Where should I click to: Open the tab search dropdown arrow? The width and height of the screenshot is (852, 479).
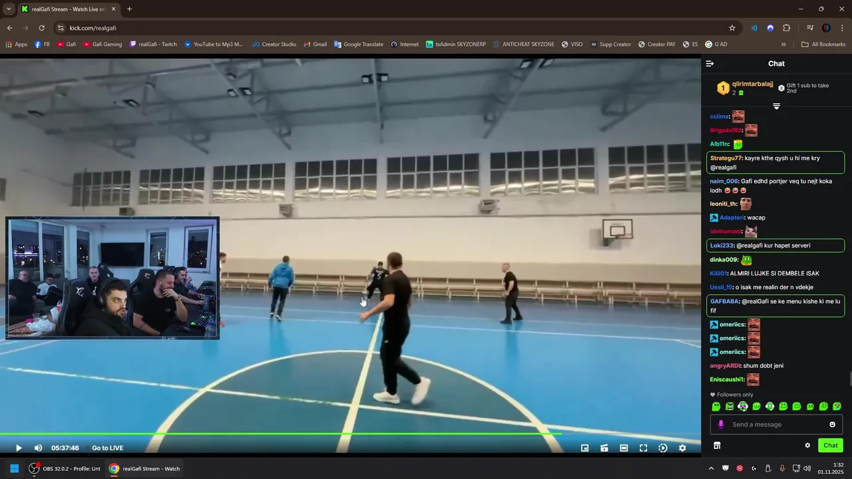8,9
